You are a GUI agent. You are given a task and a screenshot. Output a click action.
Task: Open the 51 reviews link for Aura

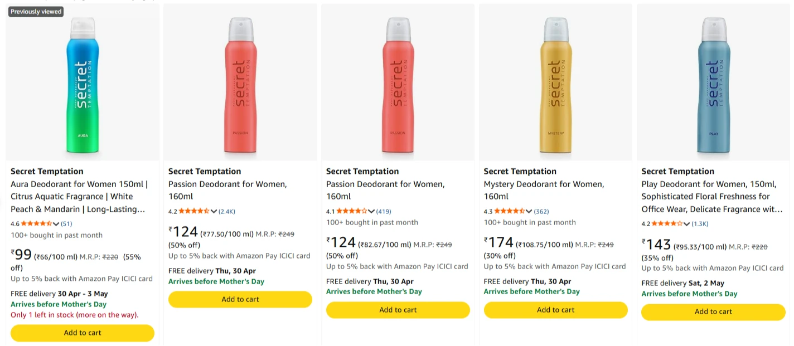pyautogui.click(x=66, y=223)
